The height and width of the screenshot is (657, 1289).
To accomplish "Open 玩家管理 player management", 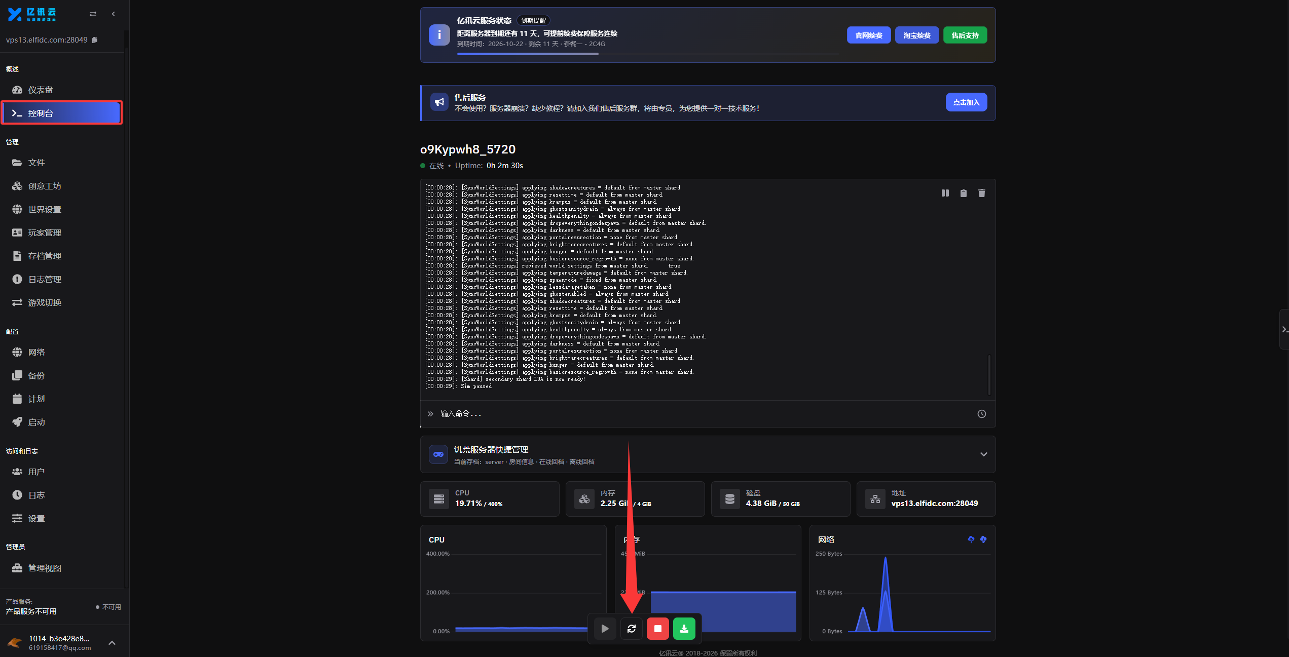I will [x=62, y=233].
